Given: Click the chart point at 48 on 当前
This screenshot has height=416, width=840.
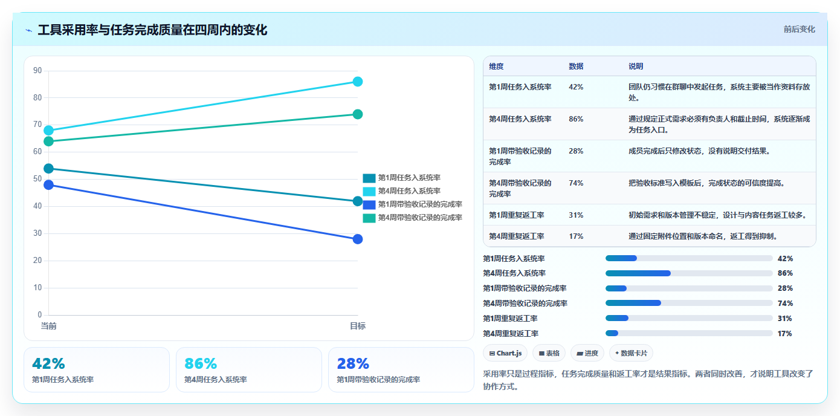Looking at the screenshot, I should tap(49, 185).
